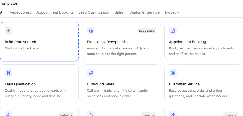This screenshot has width=243, height=116.
Task: Click the headset icon on Front-desk Receptionist card
Action: (91, 31)
